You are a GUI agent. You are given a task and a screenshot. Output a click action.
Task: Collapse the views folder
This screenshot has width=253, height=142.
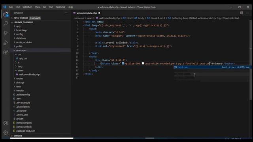click(21, 71)
